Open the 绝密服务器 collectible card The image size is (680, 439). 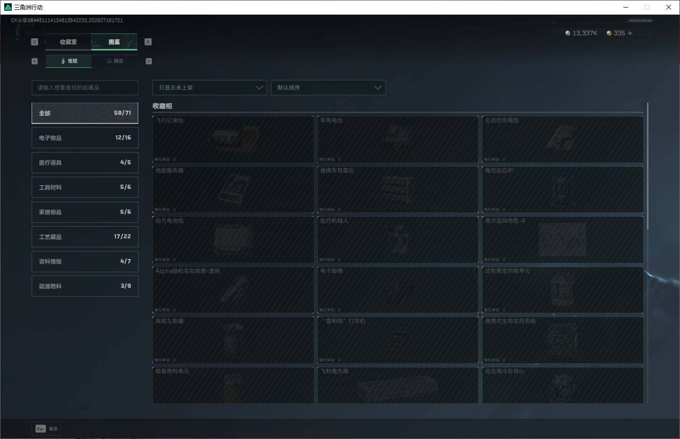click(x=233, y=189)
